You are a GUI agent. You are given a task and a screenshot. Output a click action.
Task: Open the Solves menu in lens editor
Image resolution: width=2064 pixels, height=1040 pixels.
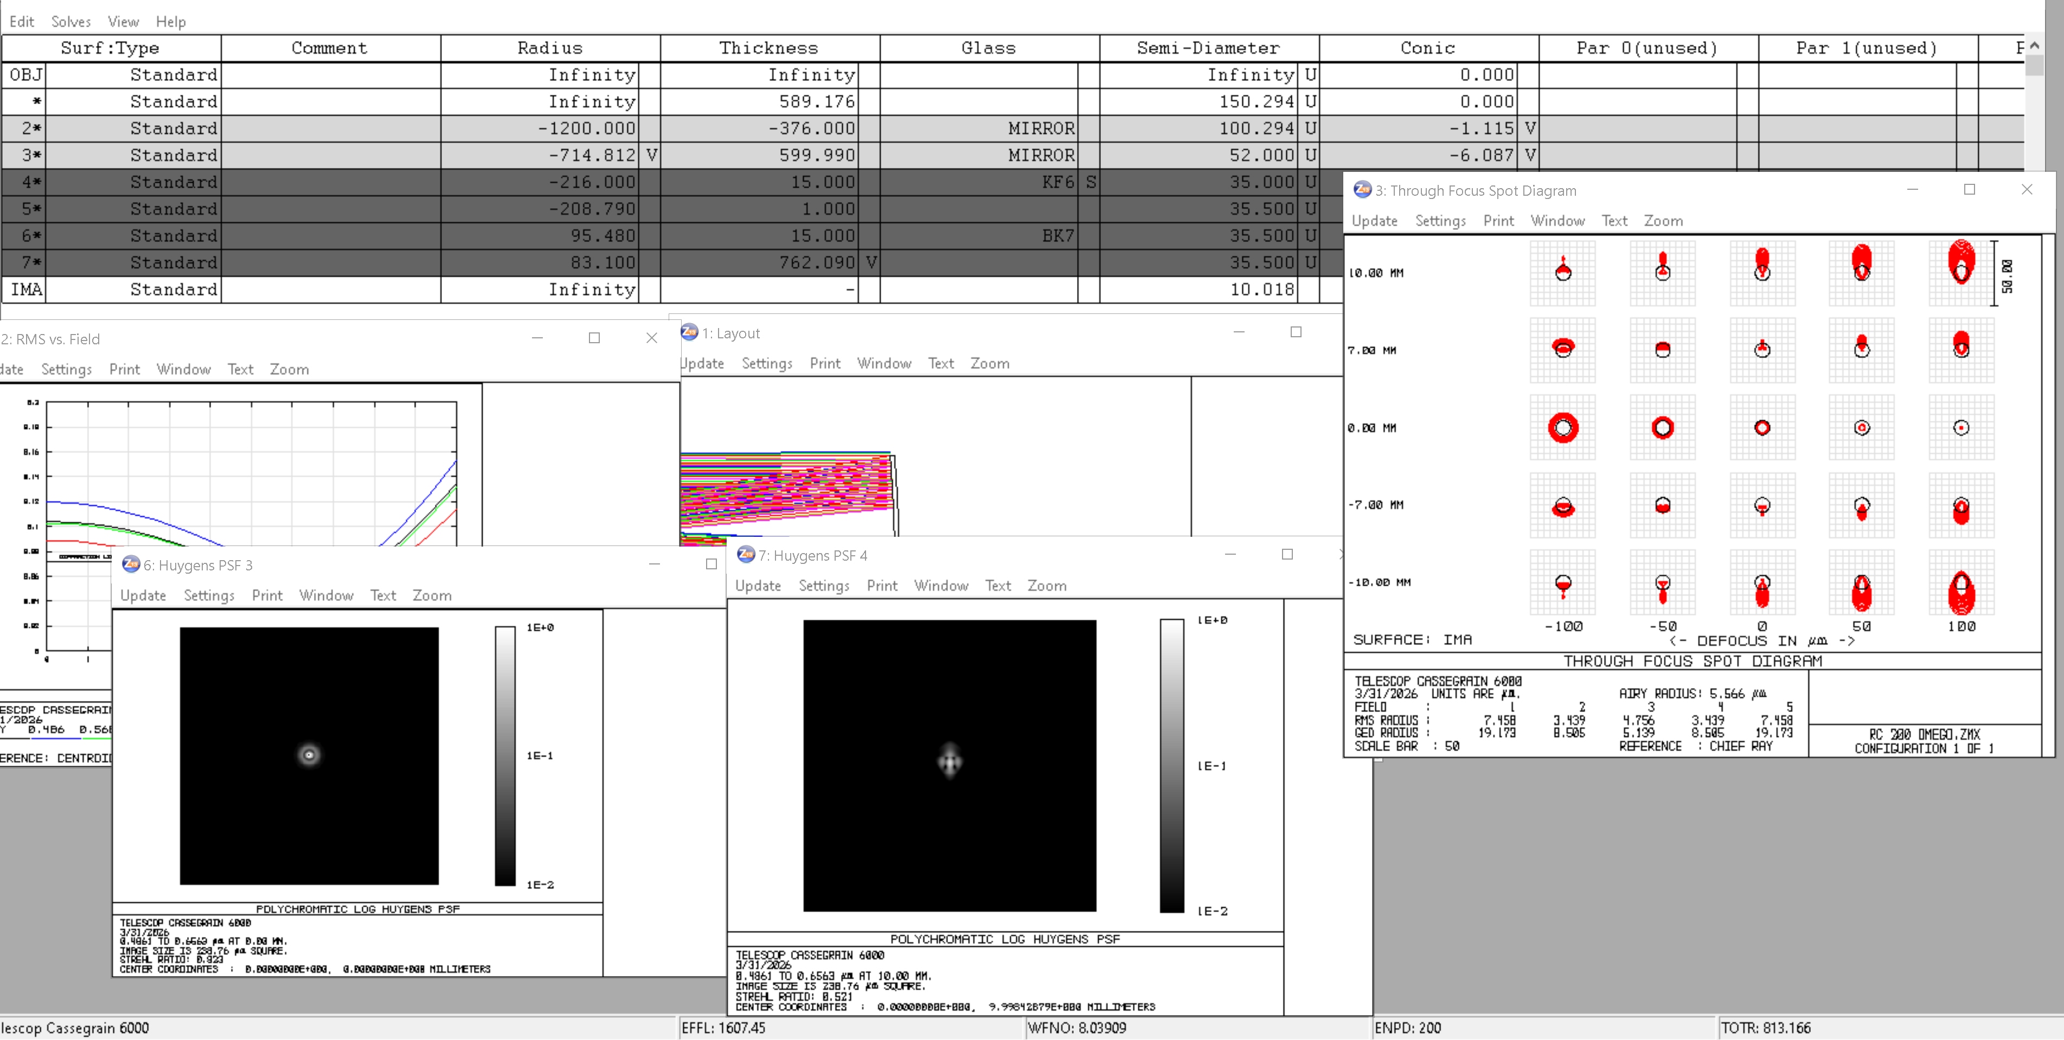tap(70, 22)
